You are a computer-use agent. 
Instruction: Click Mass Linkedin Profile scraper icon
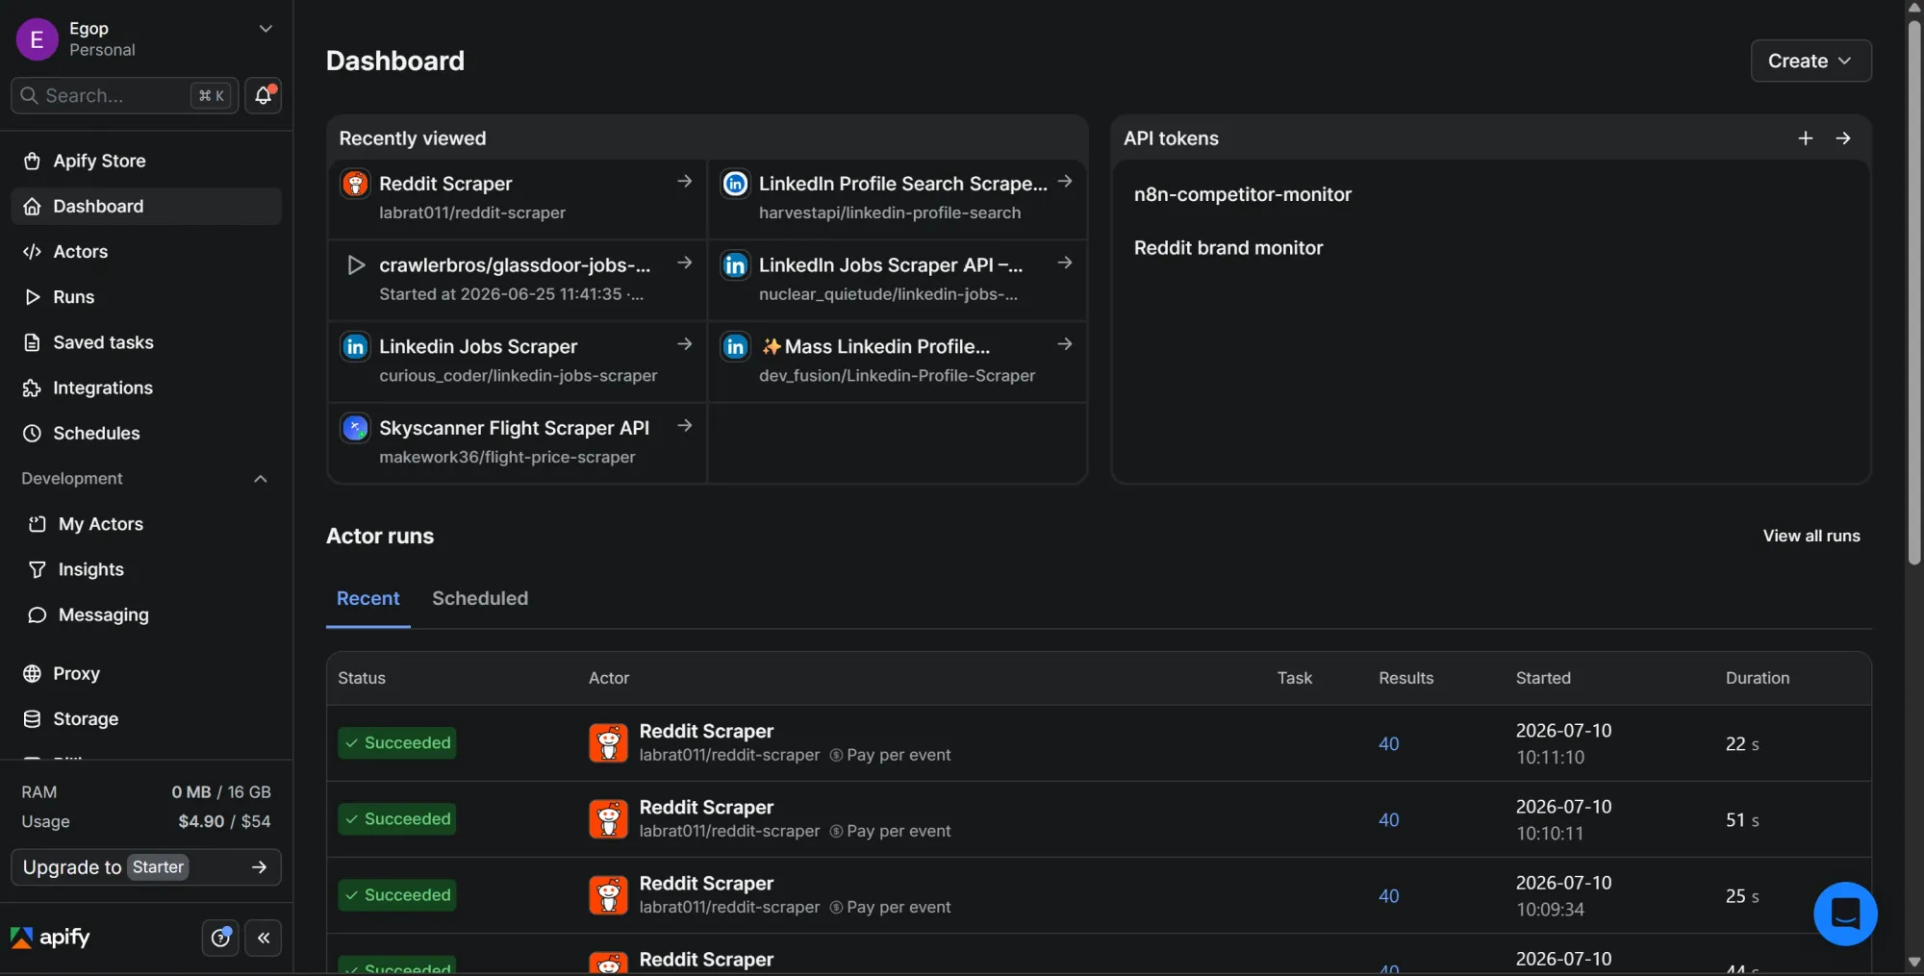click(735, 346)
